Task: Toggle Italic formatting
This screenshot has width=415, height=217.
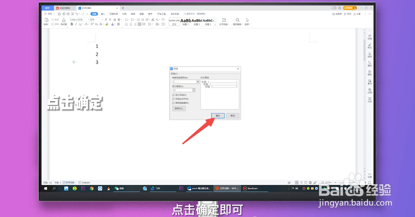Action: click(76, 24)
